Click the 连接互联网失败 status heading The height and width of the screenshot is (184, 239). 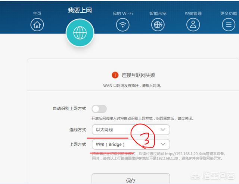click(138, 75)
